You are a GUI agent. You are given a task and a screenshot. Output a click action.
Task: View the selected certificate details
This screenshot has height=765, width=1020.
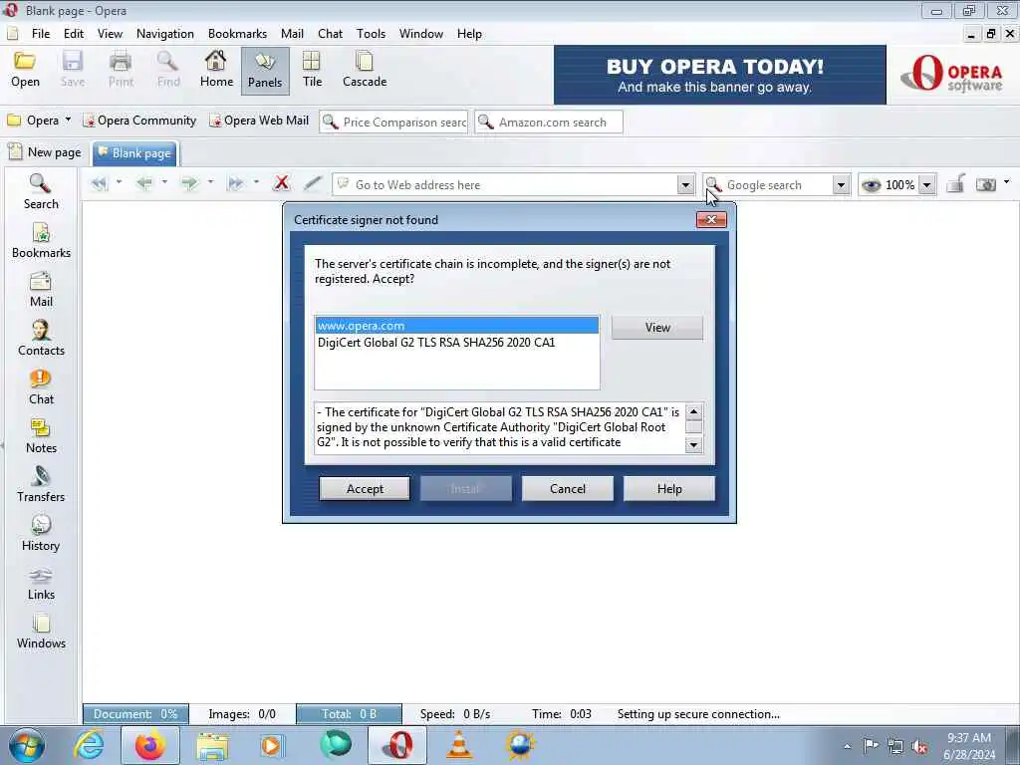click(x=657, y=327)
